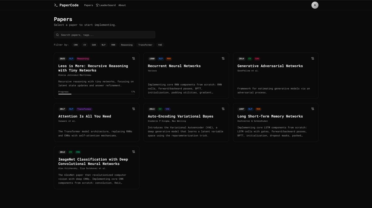Click author text Alex Krizhevsky, Ilya Sutskever et al.
Screen dimensions: 372x208
click(82, 168)
